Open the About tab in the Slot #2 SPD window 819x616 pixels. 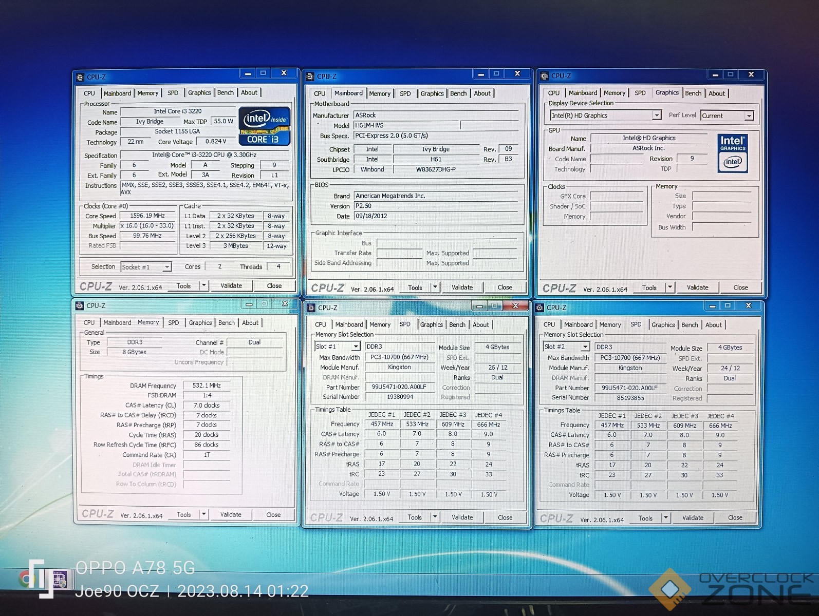pos(713,325)
